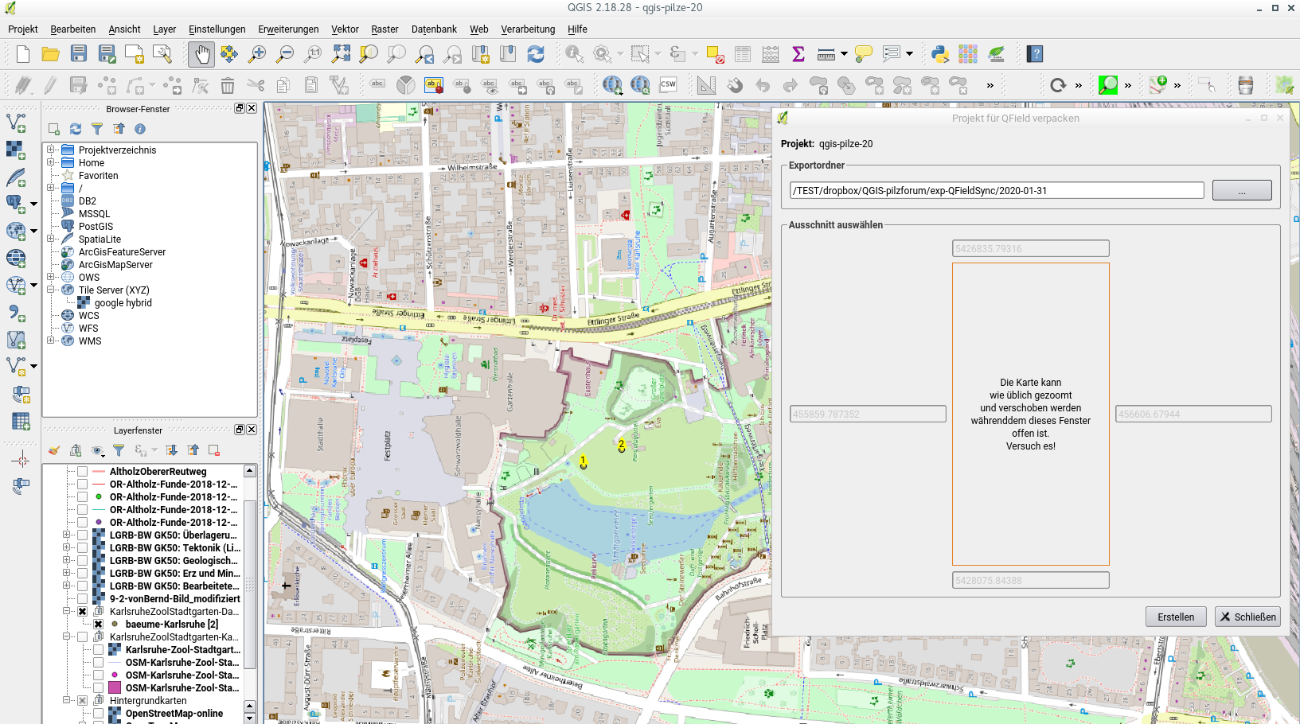1300x724 pixels.
Task: Click filter legend icon in Layerfenster
Action: (119, 450)
